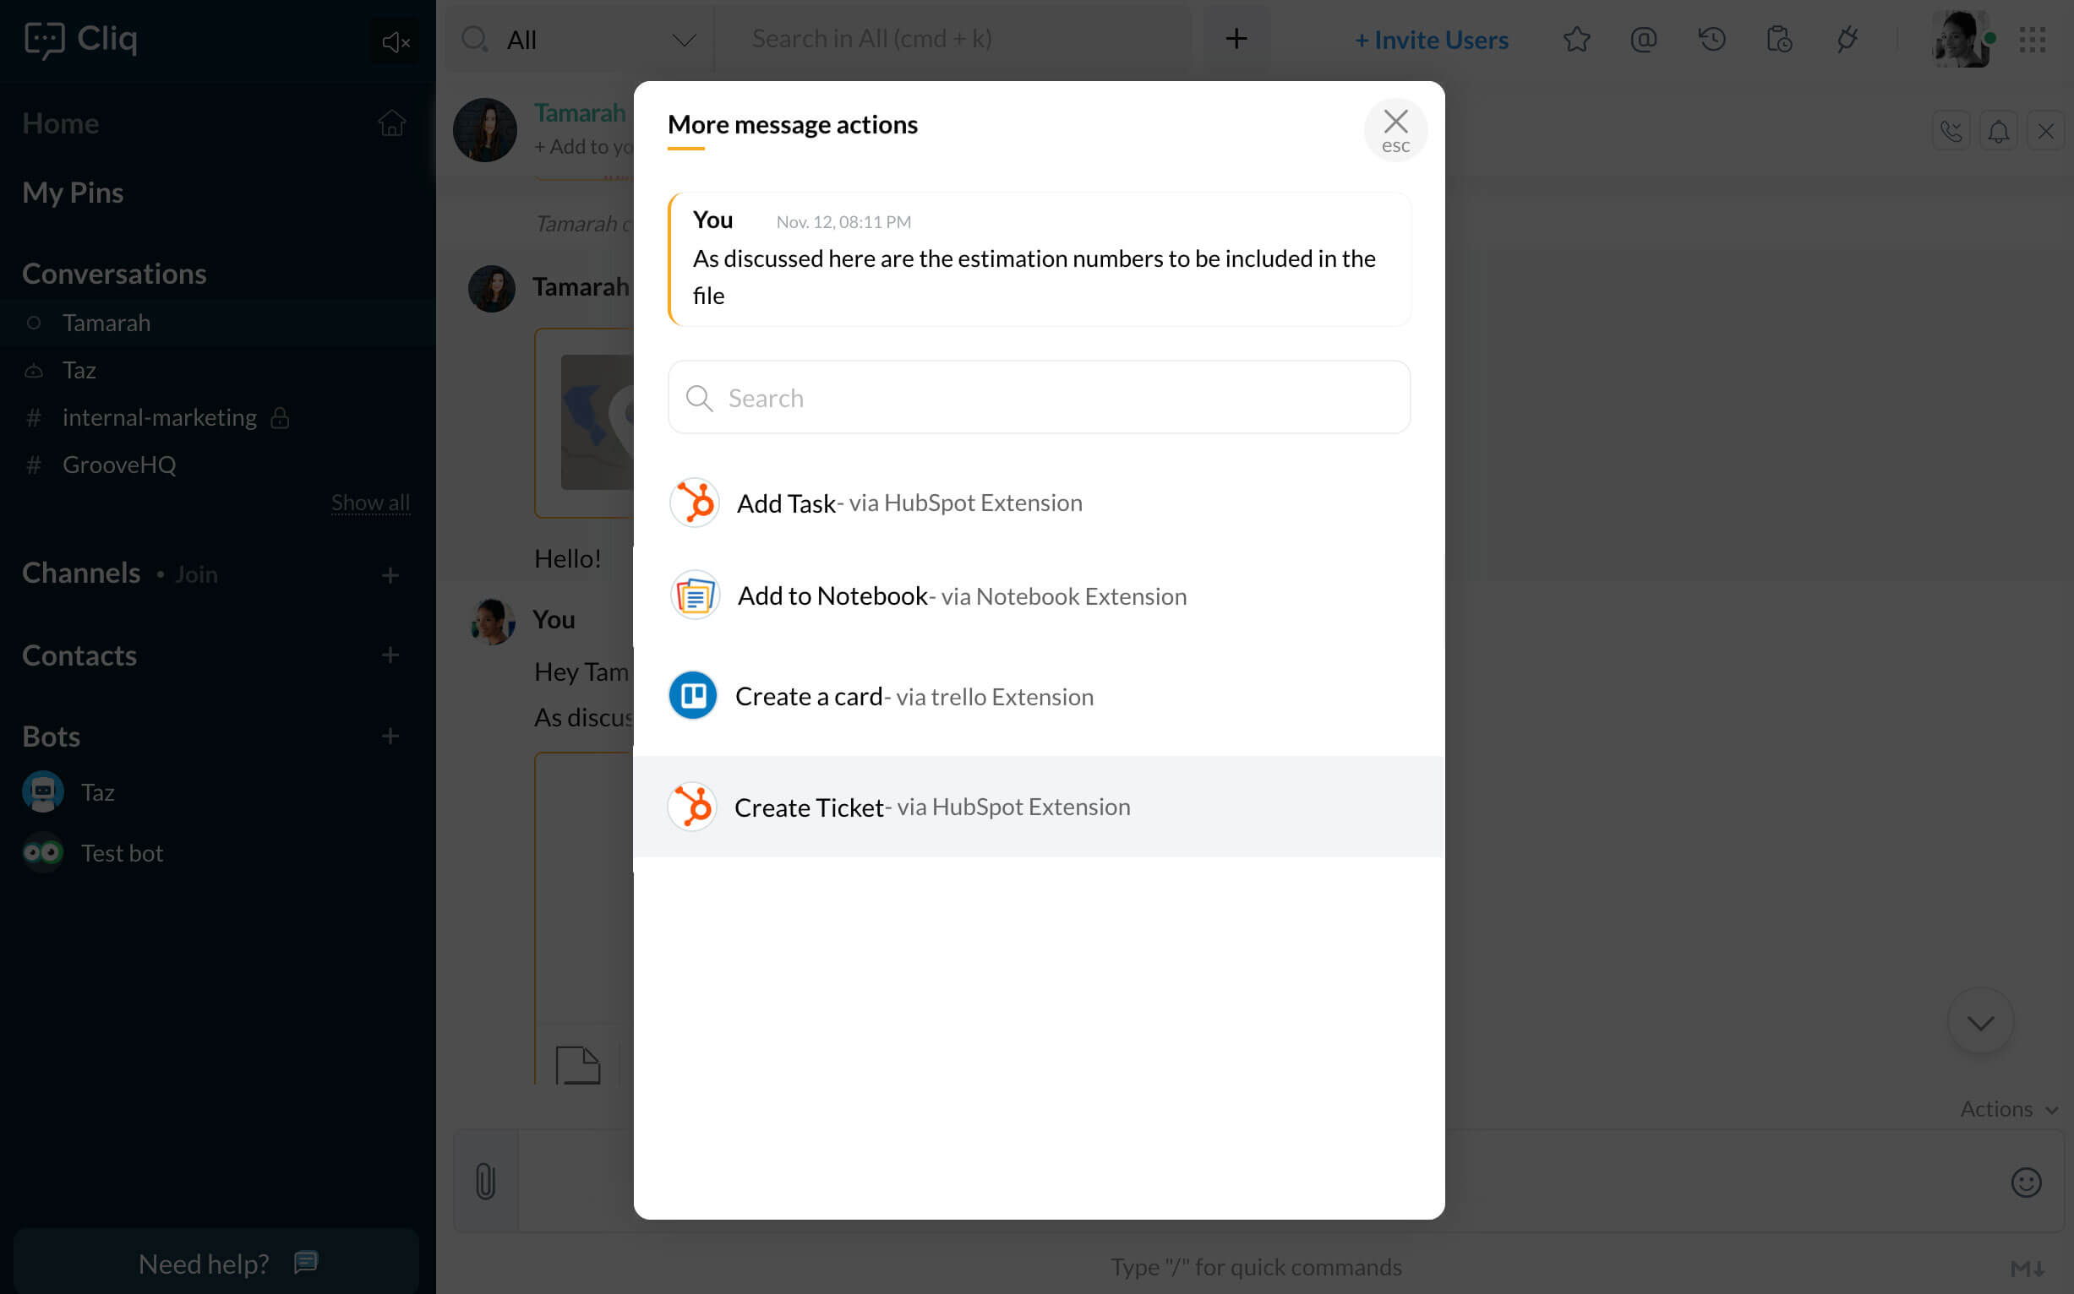
Task: Show all conversations in the sidebar
Action: pos(370,503)
